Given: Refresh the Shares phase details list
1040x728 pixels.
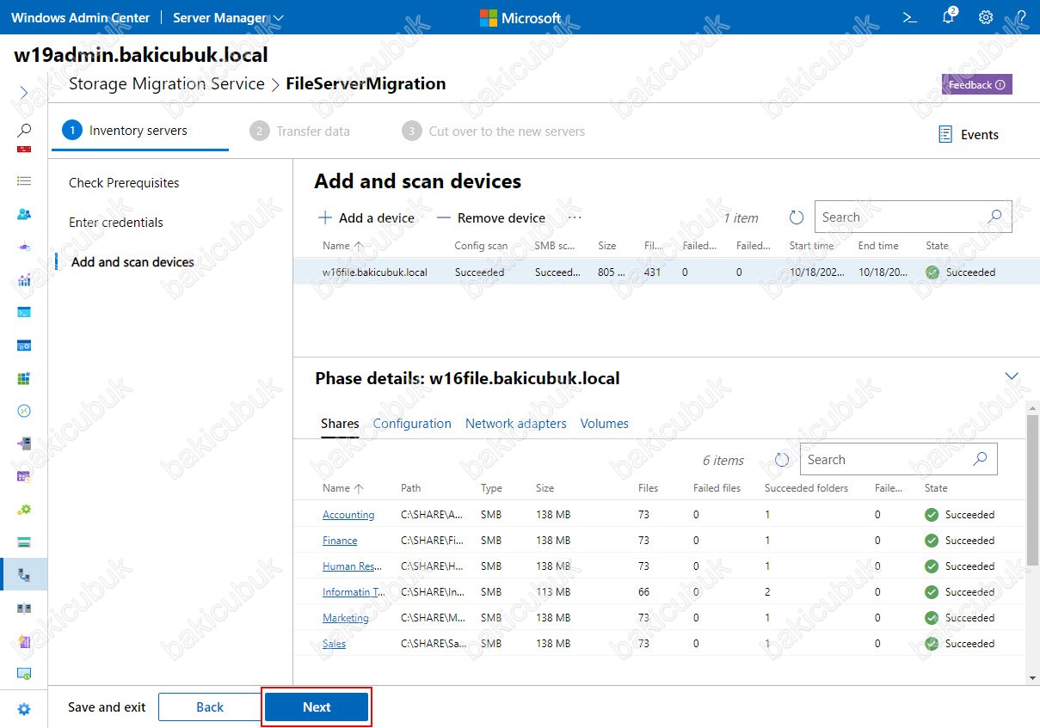Looking at the screenshot, I should 782,460.
